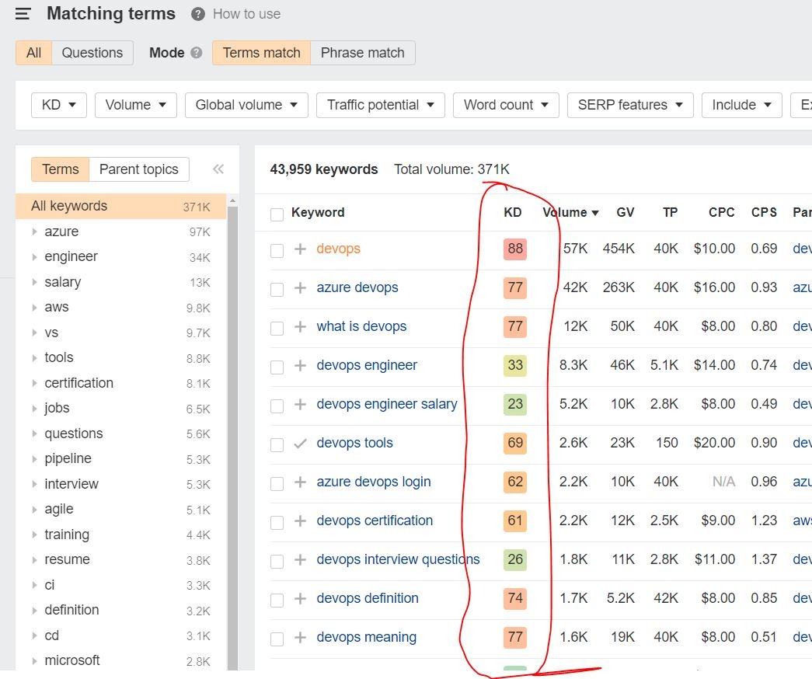Open the SERP features filter dropdown

[630, 105]
